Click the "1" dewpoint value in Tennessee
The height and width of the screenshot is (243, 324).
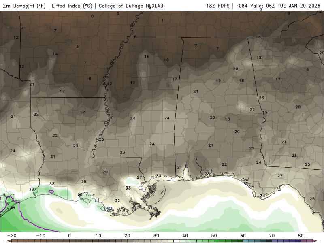click(162, 20)
